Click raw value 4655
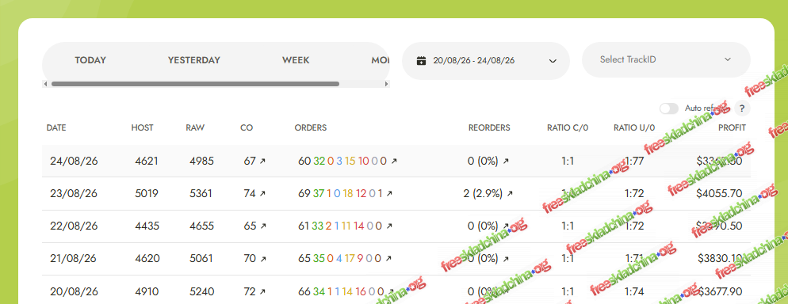 tap(201, 226)
